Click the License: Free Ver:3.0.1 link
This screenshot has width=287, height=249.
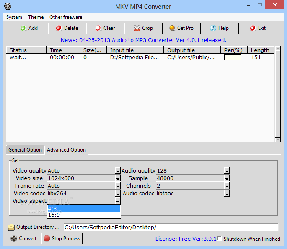click(186, 239)
